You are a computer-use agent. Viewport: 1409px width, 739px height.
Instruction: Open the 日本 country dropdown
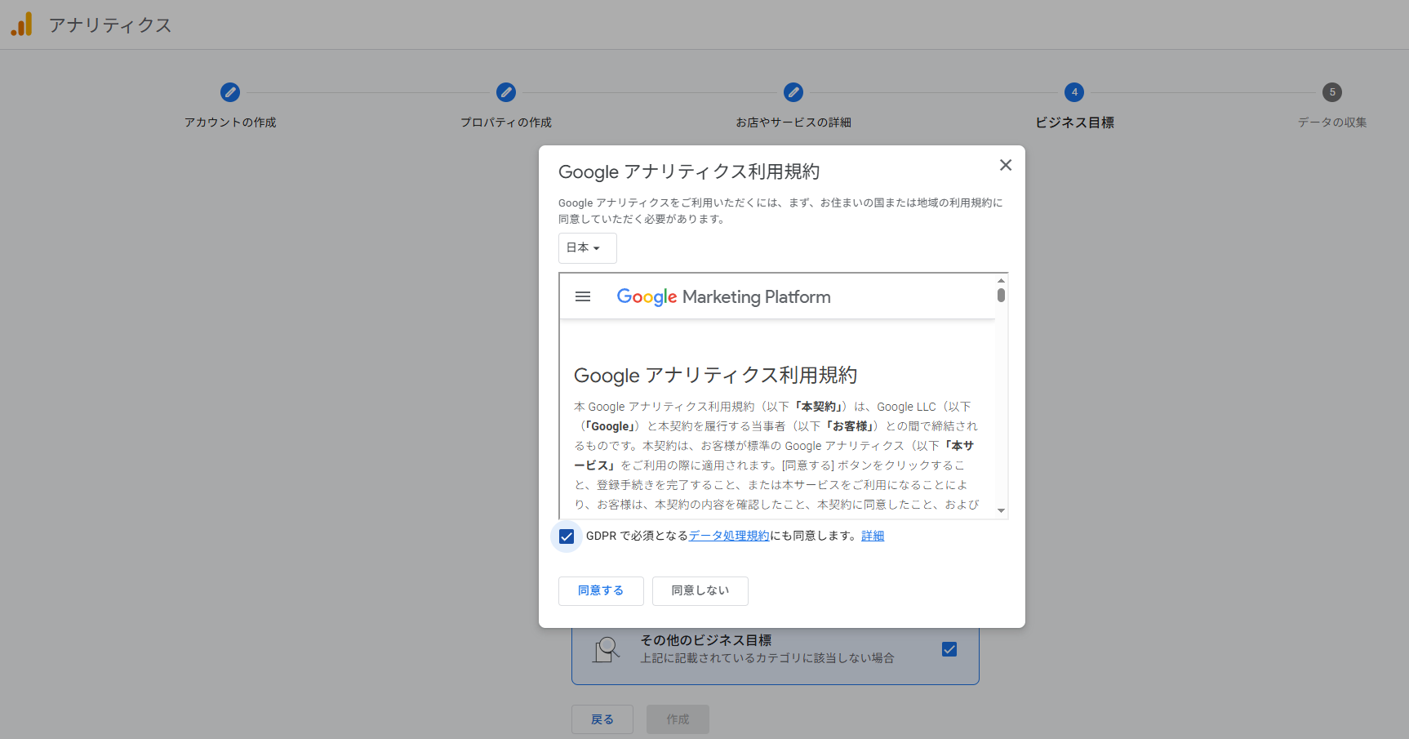pyautogui.click(x=588, y=248)
